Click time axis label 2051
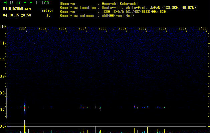210x133 pixels. 22,29
